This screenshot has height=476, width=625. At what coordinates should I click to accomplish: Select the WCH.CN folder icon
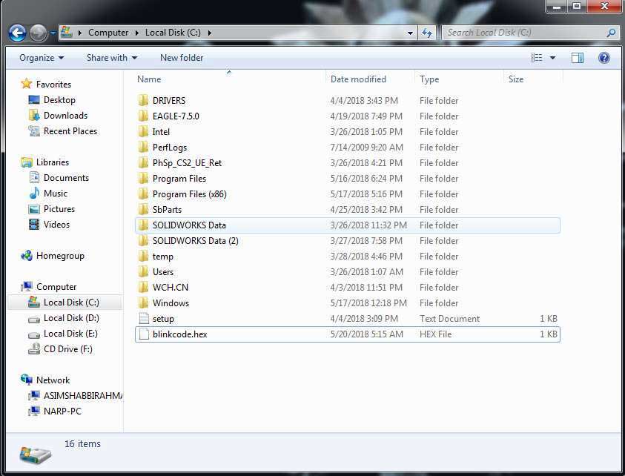pos(144,287)
